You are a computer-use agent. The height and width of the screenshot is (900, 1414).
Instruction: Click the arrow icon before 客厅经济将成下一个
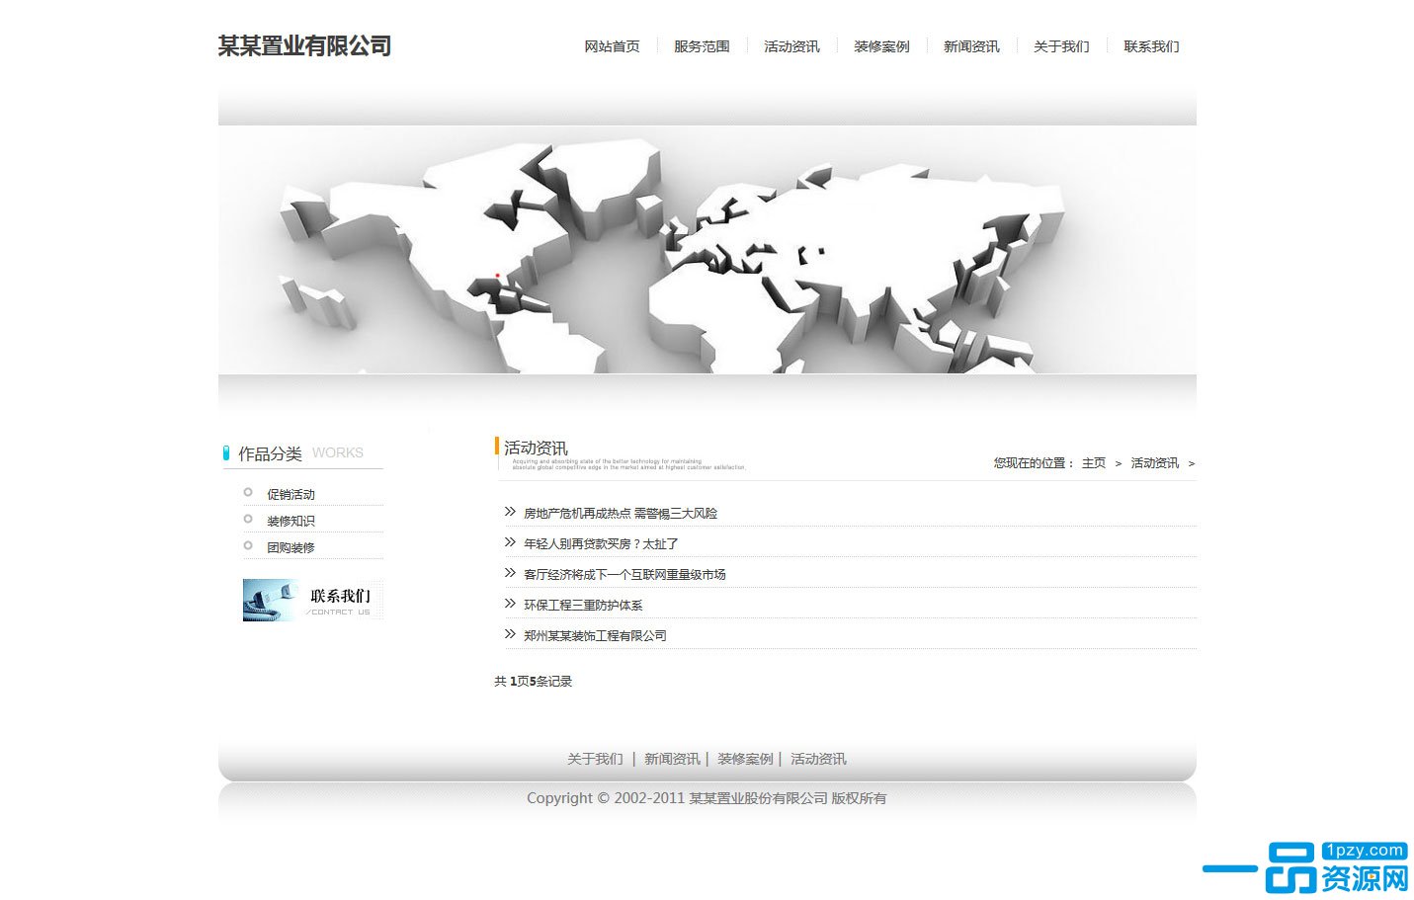(x=510, y=573)
